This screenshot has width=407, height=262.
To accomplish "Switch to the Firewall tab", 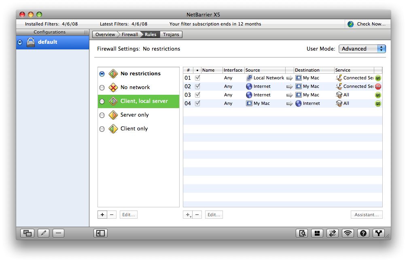I will (x=130, y=34).
